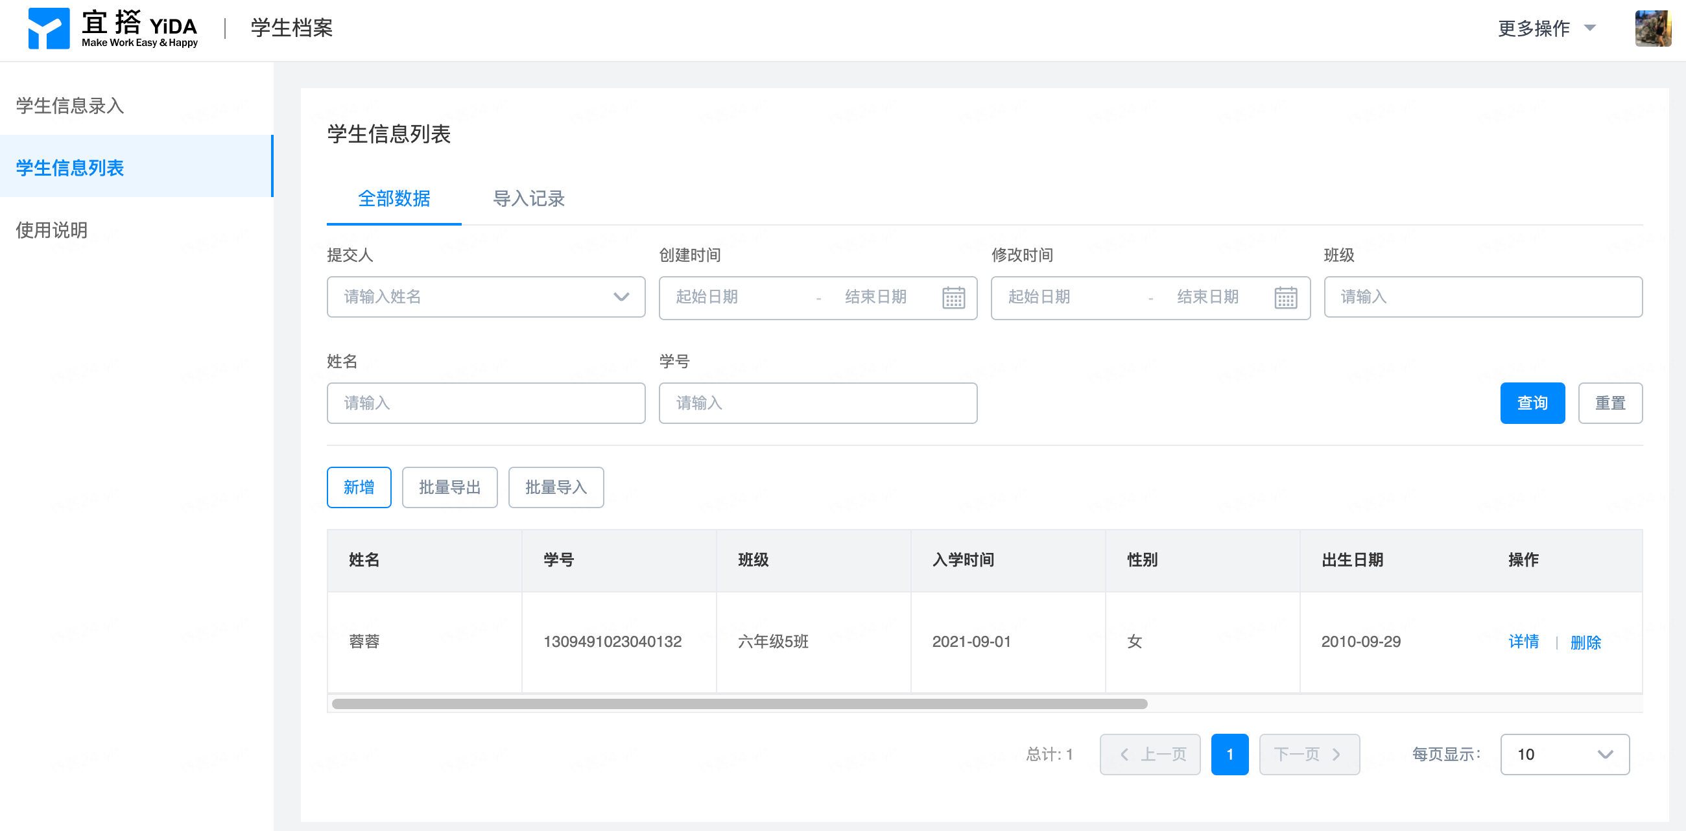The image size is (1686, 831).
Task: Click the YiDA logo icon
Action: pos(49,28)
